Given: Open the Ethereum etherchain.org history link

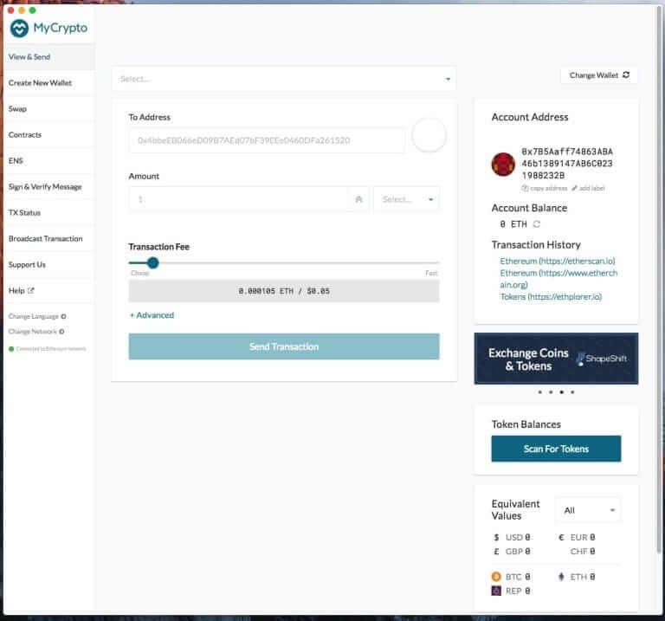Looking at the screenshot, I should pos(558,279).
